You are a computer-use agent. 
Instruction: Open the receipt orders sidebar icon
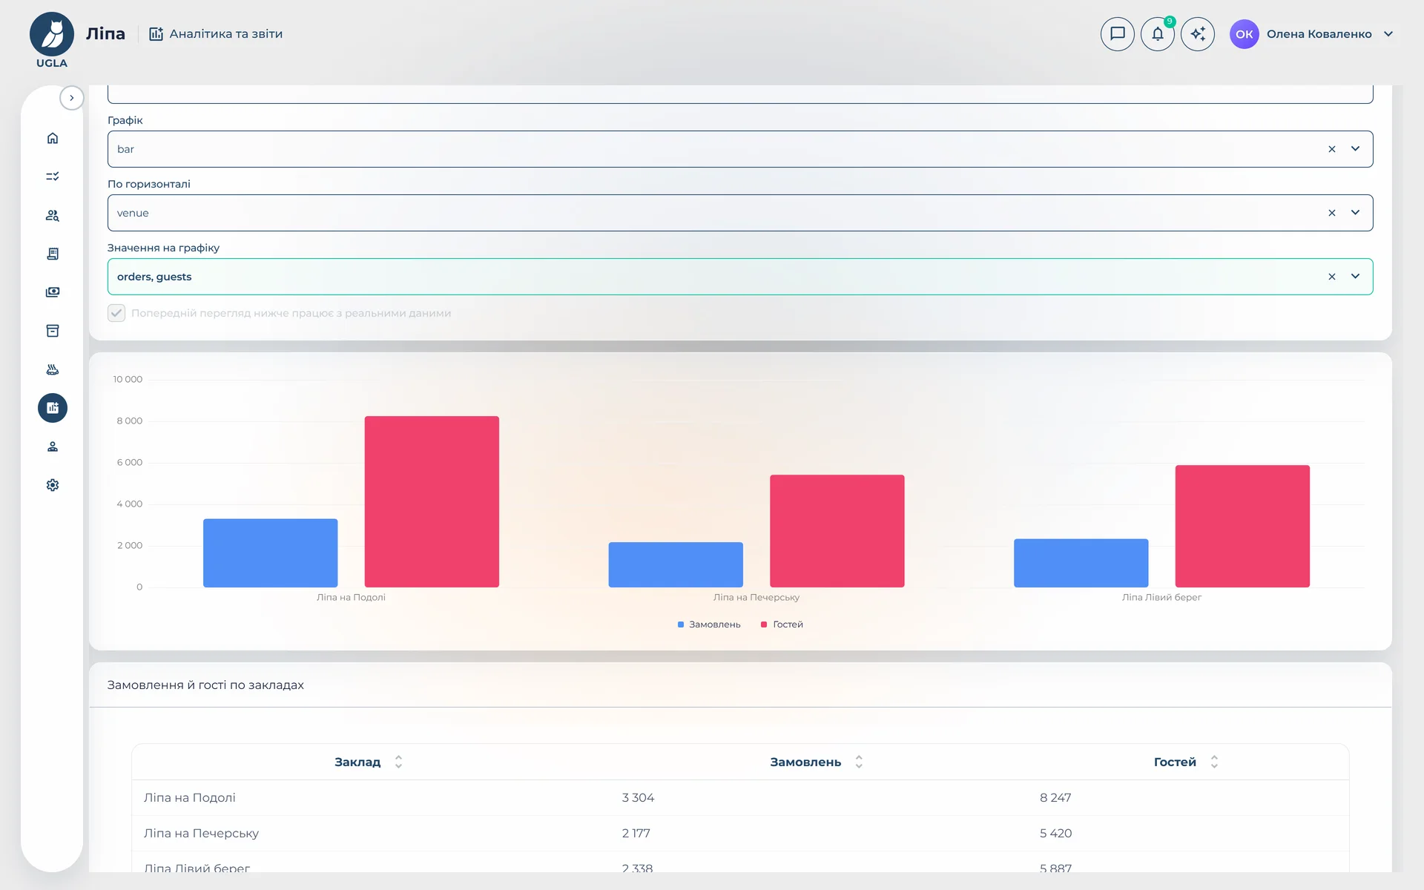click(x=53, y=254)
